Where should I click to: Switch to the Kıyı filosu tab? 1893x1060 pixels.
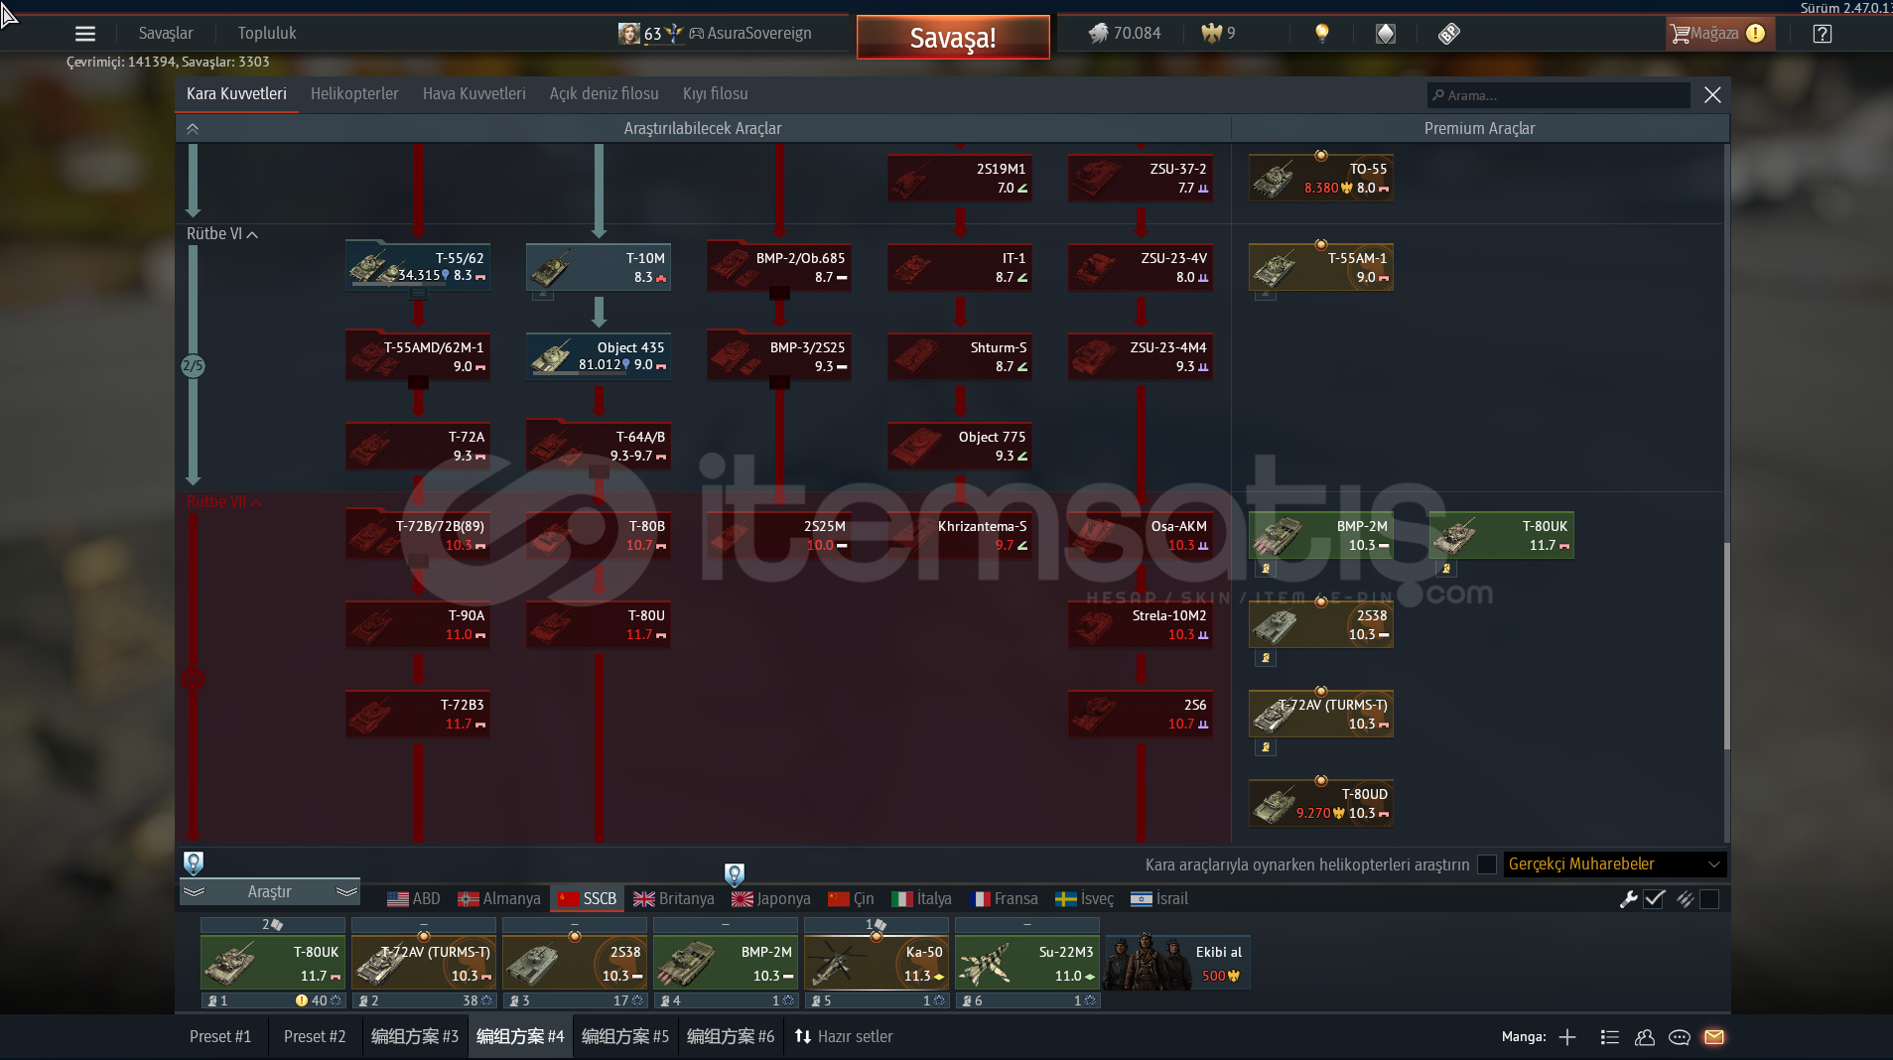[716, 94]
